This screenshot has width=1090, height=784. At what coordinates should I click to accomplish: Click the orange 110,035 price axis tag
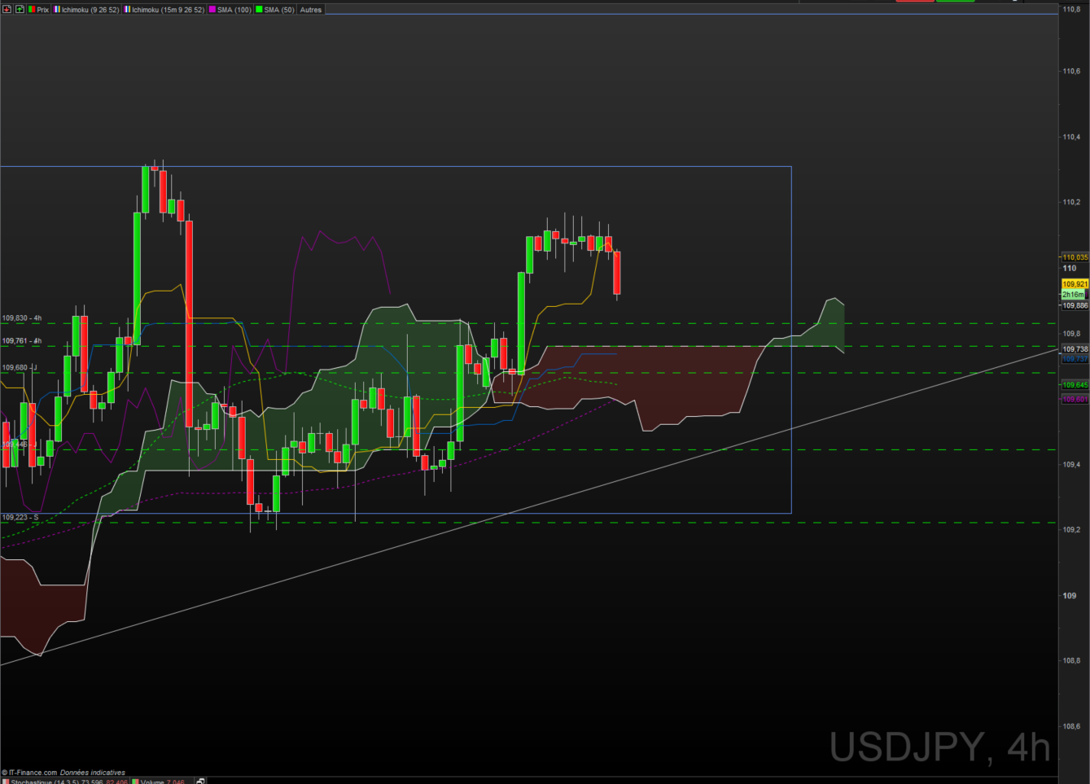coord(1075,257)
